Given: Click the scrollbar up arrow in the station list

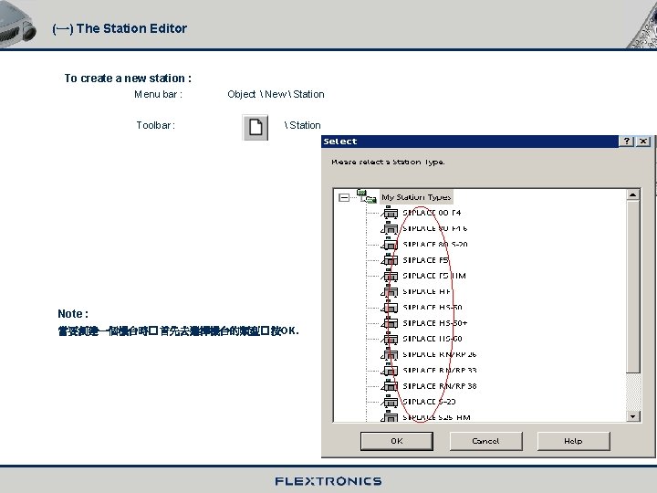Looking at the screenshot, I should [632, 195].
